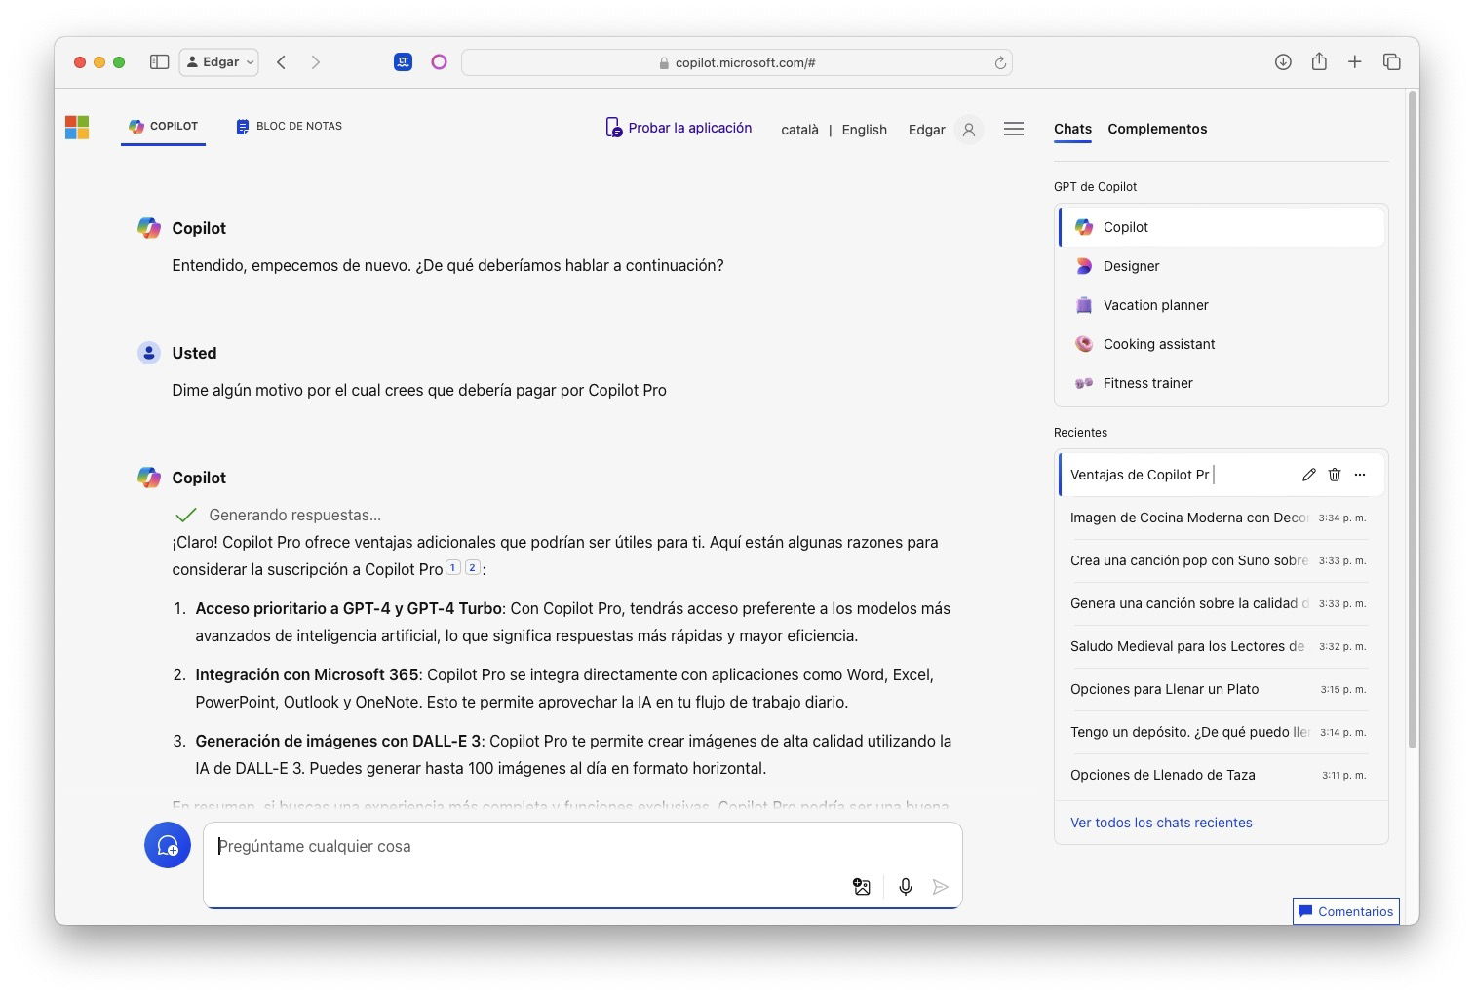Image resolution: width=1474 pixels, height=997 pixels.
Task: Select the Chats tab
Action: tap(1072, 129)
